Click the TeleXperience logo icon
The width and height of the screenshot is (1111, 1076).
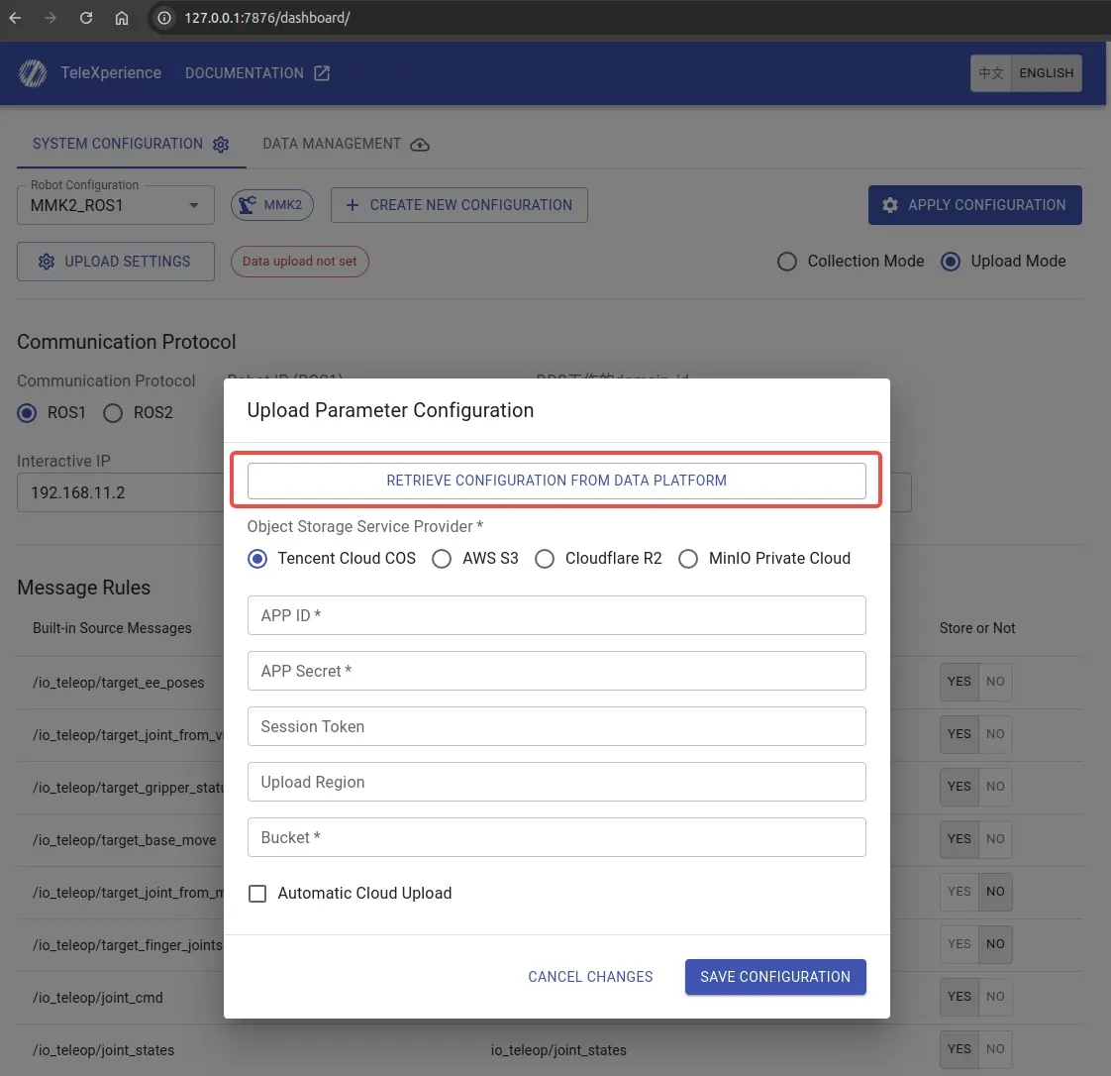click(x=33, y=73)
